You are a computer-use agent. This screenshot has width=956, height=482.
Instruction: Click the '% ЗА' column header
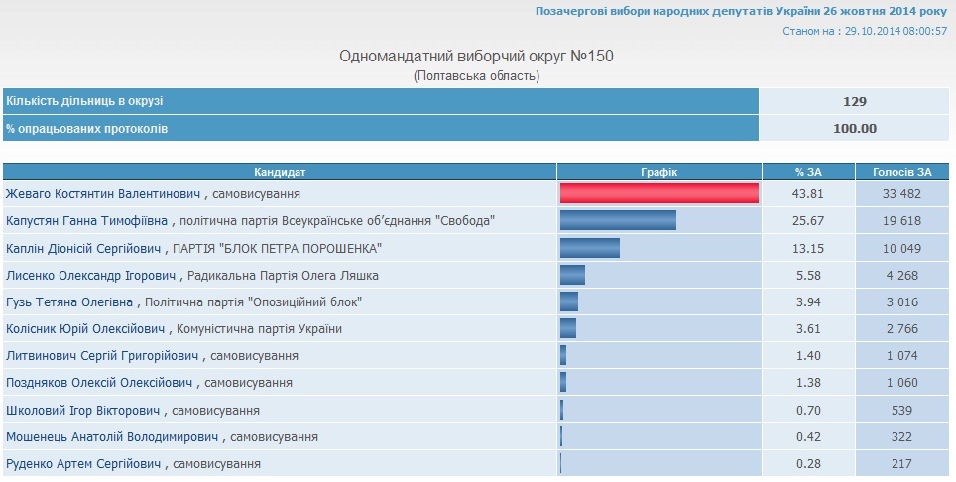coord(808,172)
